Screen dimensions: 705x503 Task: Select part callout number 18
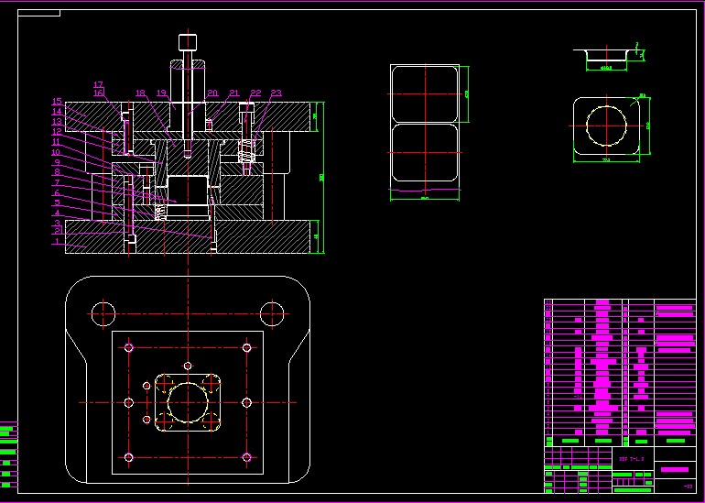[x=141, y=93]
